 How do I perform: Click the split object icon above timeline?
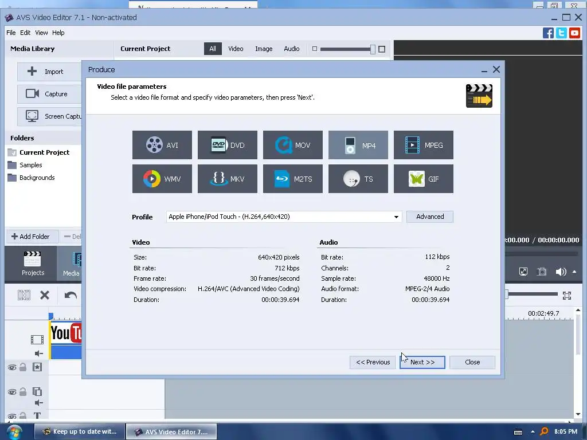[24, 295]
